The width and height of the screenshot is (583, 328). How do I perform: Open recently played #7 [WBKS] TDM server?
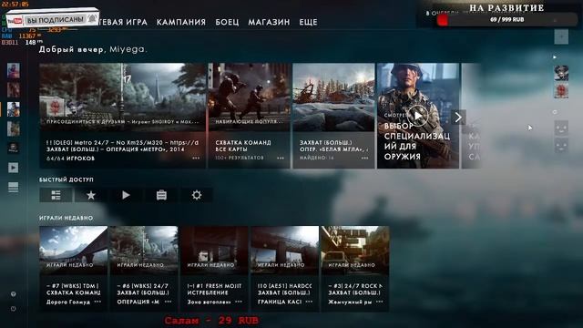(x=73, y=269)
